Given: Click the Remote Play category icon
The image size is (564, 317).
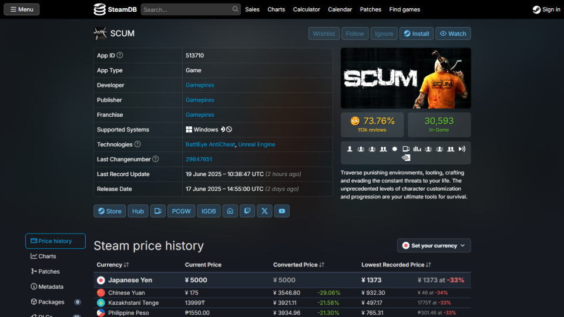Looking at the screenshot, I should pos(406,149).
